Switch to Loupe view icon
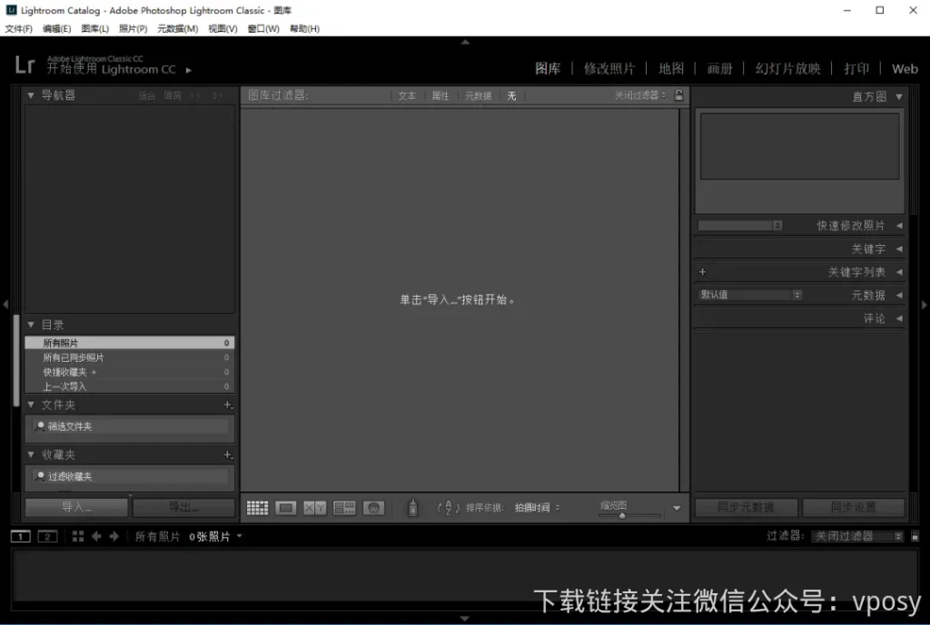930x625 pixels. pos(286,508)
